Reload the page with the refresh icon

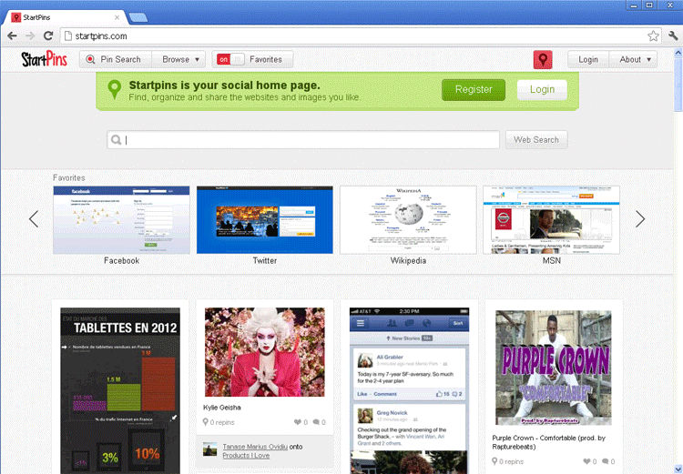(48, 35)
